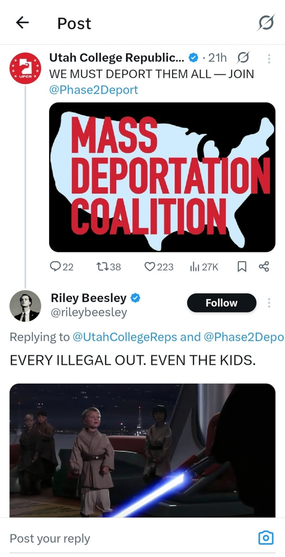Follow Riley Beesley
This screenshot has width=285, height=557.
pos(221,303)
